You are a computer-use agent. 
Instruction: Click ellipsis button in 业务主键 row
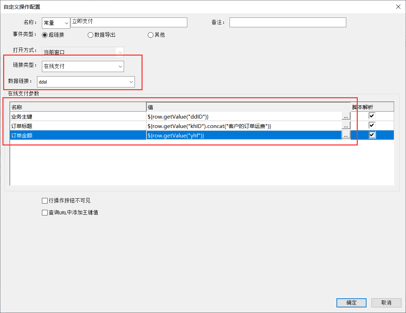[346, 116]
